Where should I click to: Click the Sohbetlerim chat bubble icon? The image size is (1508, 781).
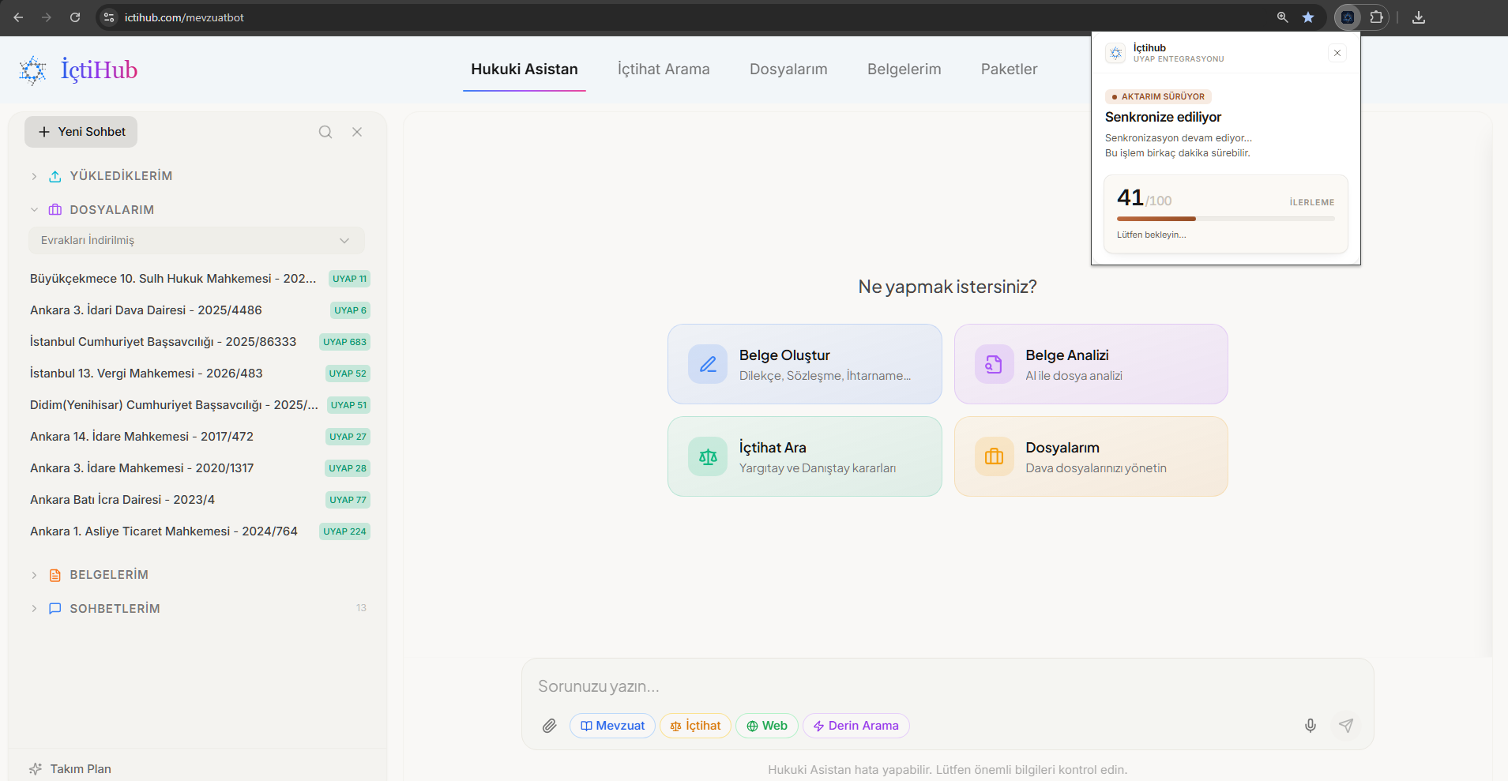coord(55,609)
